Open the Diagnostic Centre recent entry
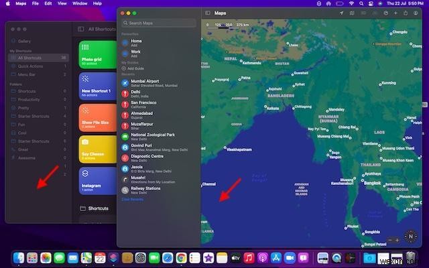429x268 pixels. pyautogui.click(x=159, y=158)
